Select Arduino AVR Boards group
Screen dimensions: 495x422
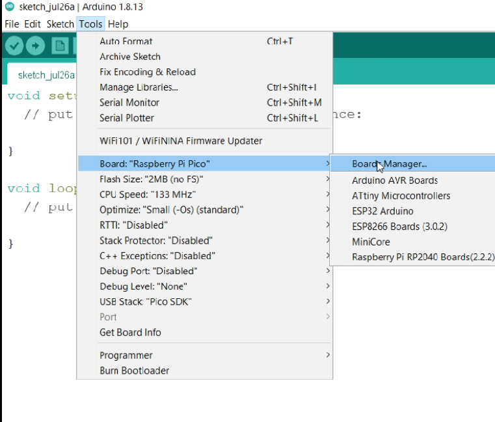point(413,180)
